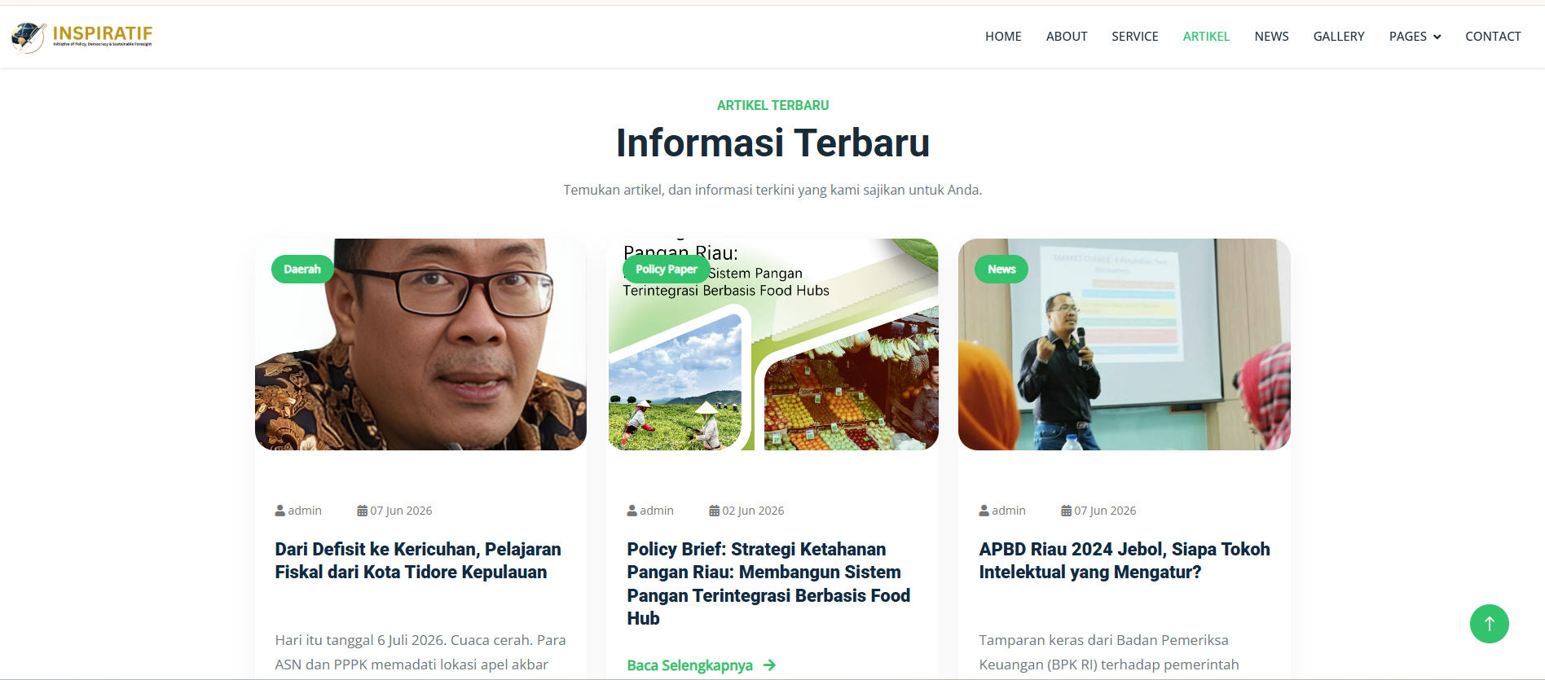1545x680 pixels.
Task: Open the SERVICE menu item
Action: [1135, 37]
